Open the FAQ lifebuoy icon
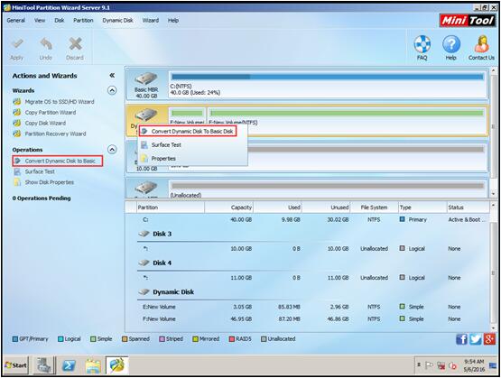 point(422,44)
